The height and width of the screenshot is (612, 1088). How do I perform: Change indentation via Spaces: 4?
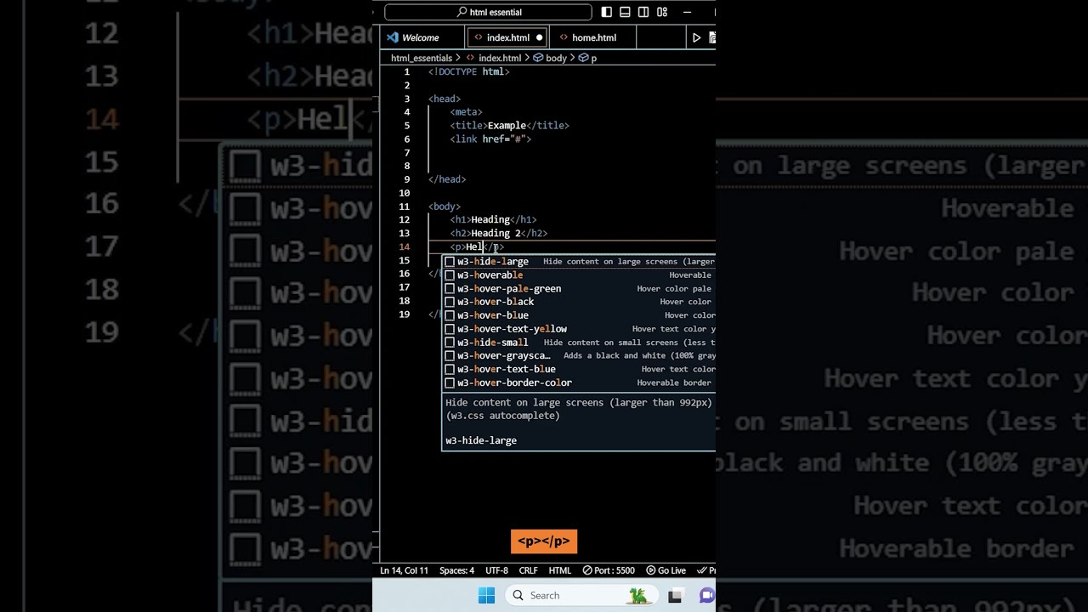tap(456, 570)
